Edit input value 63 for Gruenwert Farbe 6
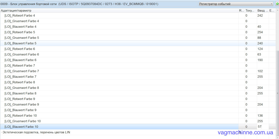 tap(263, 54)
